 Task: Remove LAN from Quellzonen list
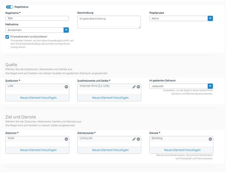click(66, 87)
